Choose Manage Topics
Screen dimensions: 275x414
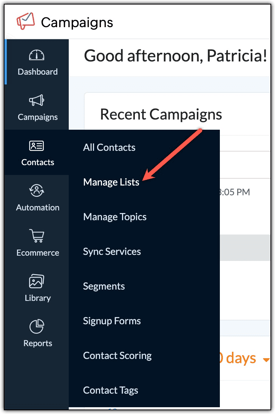point(114,217)
